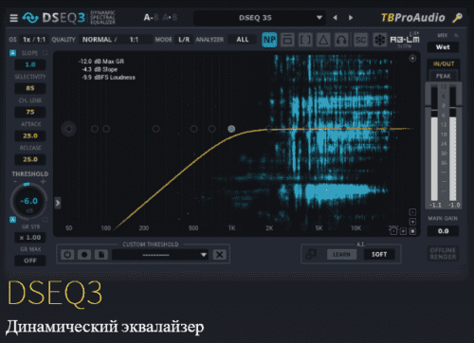474x343 pixels.
Task: Click the SOFT button
Action: [x=379, y=254]
